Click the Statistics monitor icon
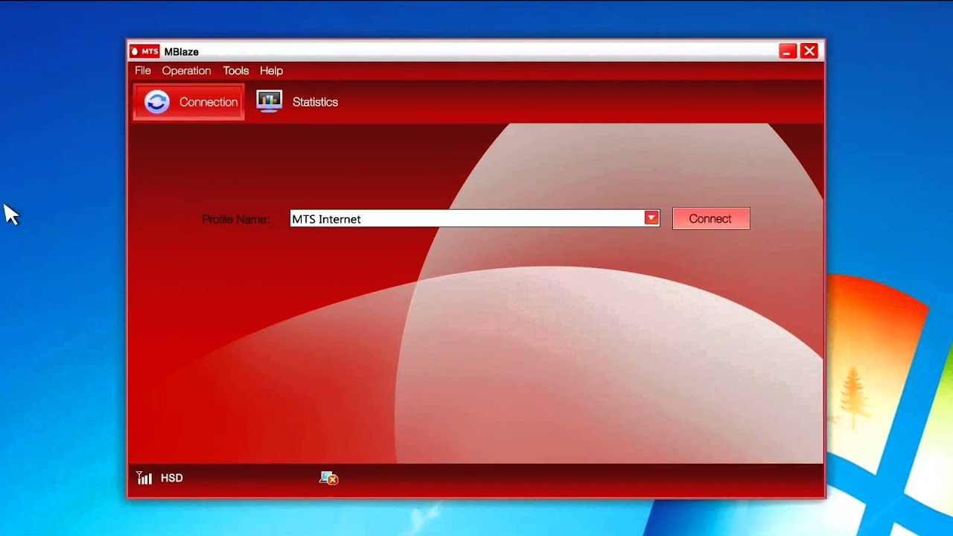Viewport: 953px width, 536px height. pyautogui.click(x=269, y=101)
